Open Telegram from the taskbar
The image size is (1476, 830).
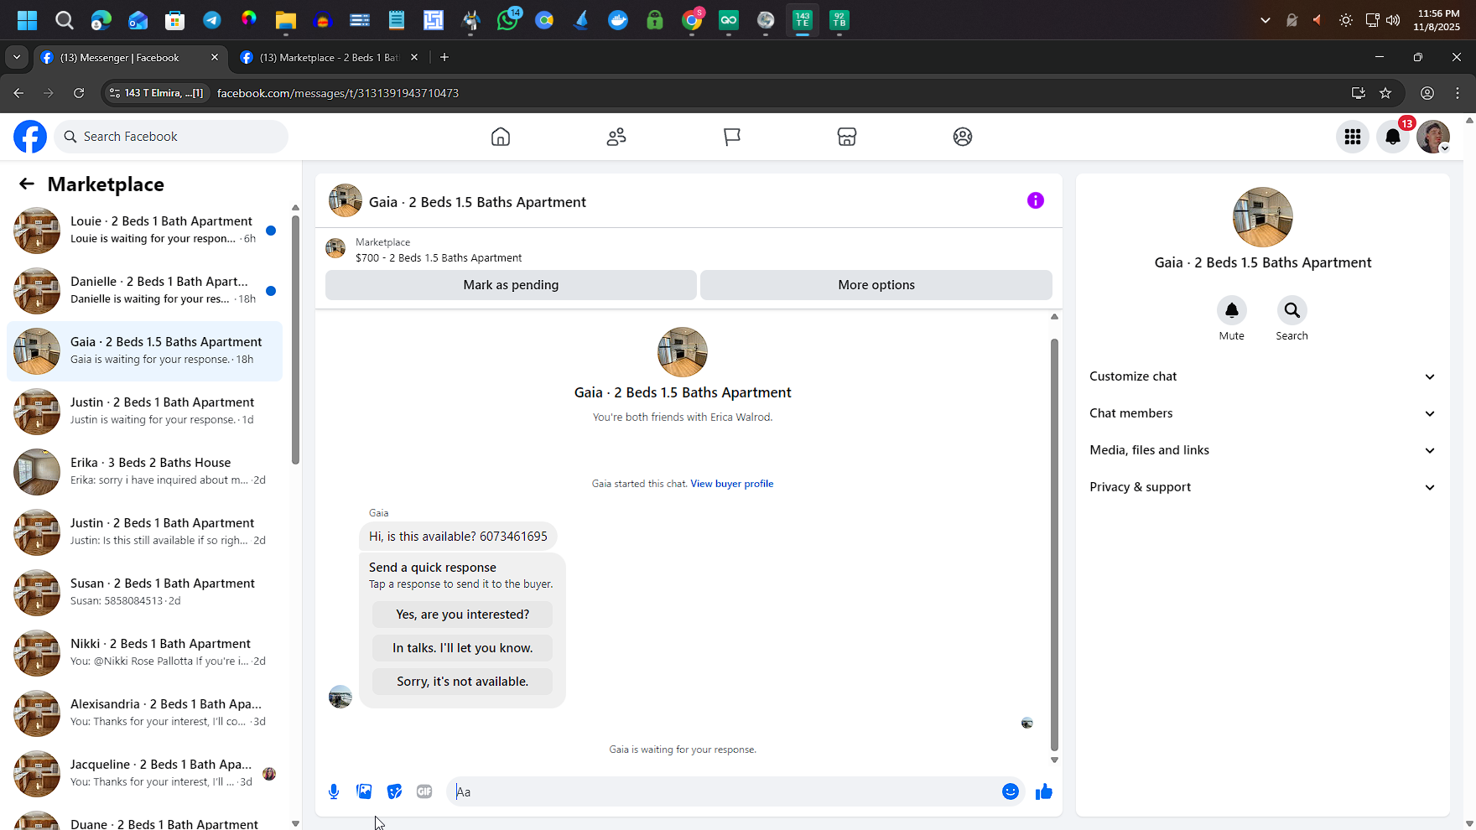click(x=212, y=20)
